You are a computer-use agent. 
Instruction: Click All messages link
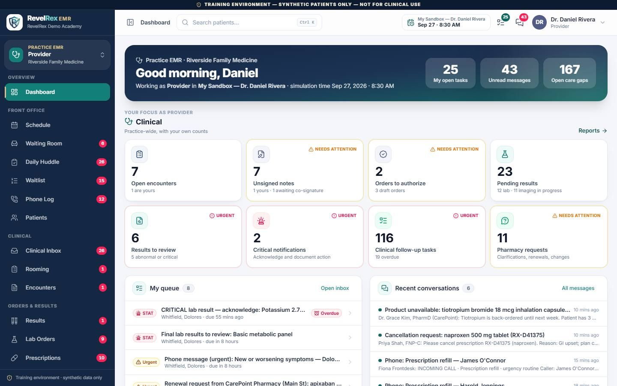(578, 288)
